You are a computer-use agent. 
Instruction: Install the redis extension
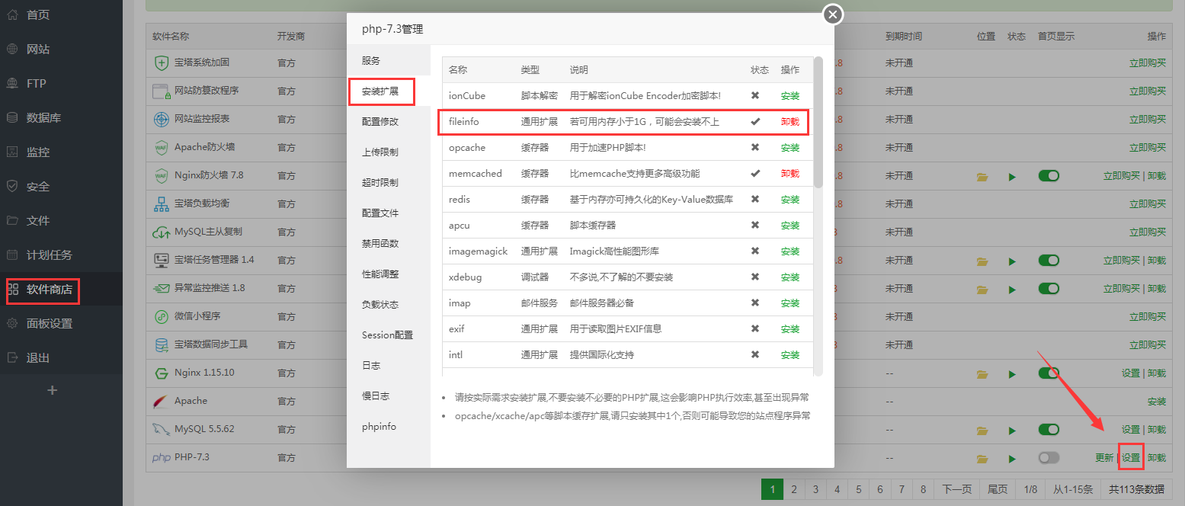tap(790, 200)
